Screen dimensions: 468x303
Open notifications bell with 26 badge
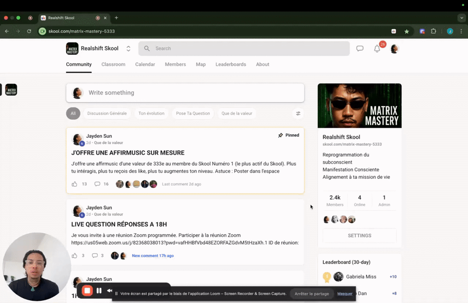(377, 48)
